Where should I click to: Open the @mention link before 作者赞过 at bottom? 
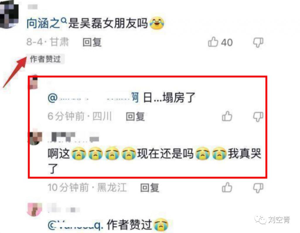coord(76,225)
